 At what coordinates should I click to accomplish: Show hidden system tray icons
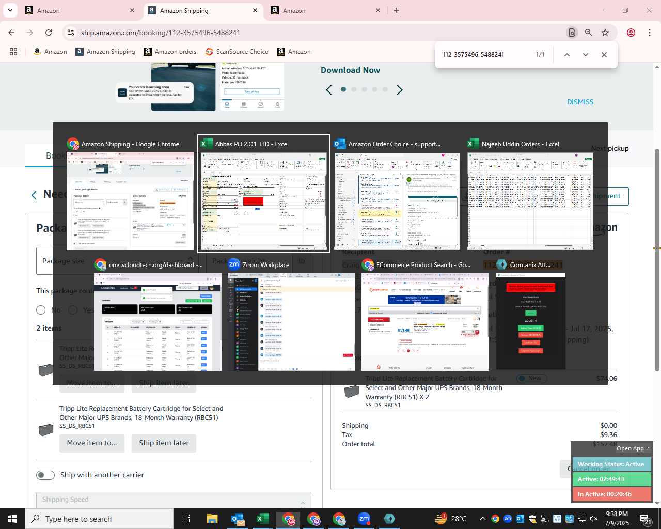pos(482,519)
